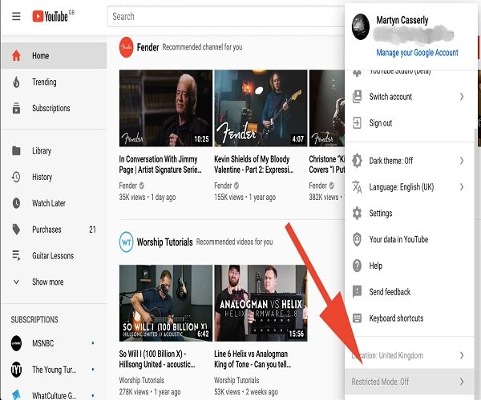Click the MSNBC channel avatar

click(x=16, y=343)
